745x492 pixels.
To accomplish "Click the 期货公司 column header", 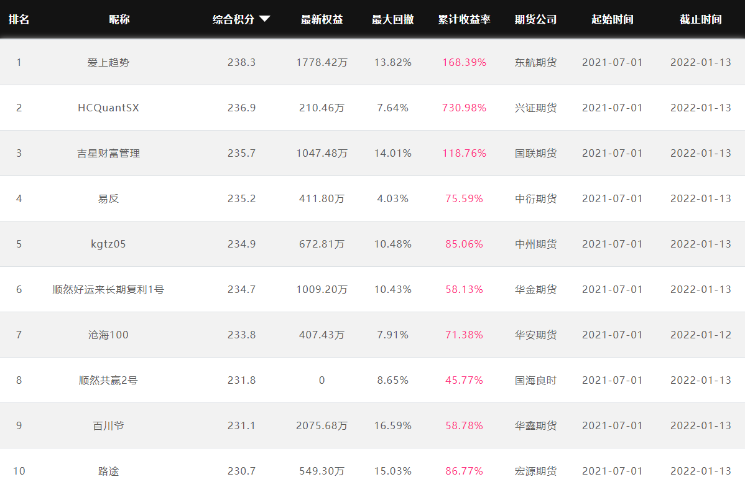I will (535, 19).
